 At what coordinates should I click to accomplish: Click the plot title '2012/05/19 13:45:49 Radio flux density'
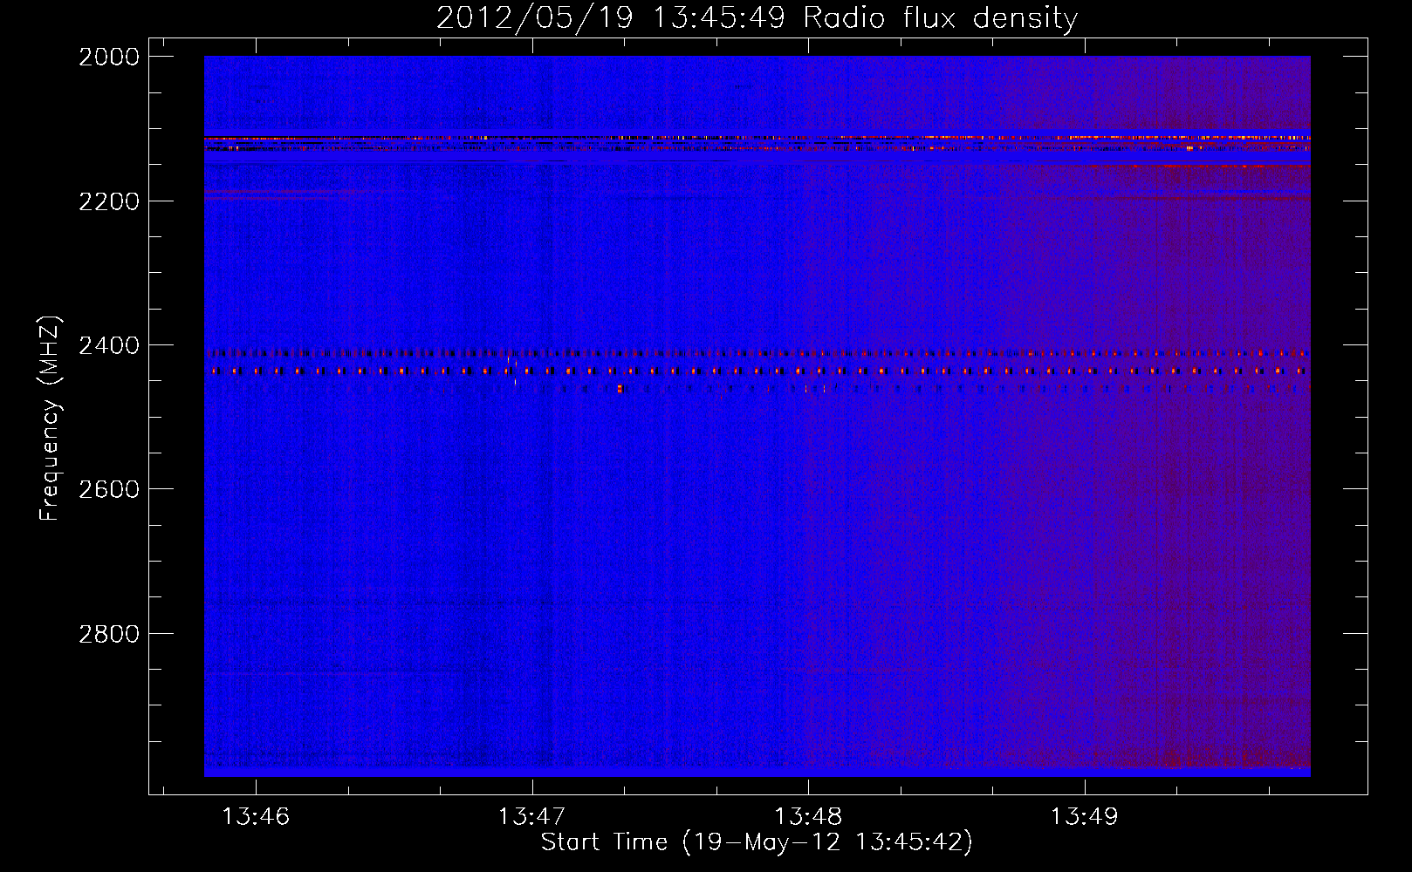point(757,18)
